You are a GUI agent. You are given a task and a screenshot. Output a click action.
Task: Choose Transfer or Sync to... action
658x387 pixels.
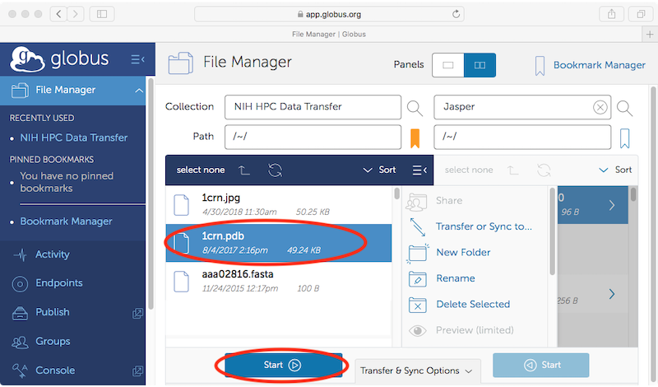(484, 226)
